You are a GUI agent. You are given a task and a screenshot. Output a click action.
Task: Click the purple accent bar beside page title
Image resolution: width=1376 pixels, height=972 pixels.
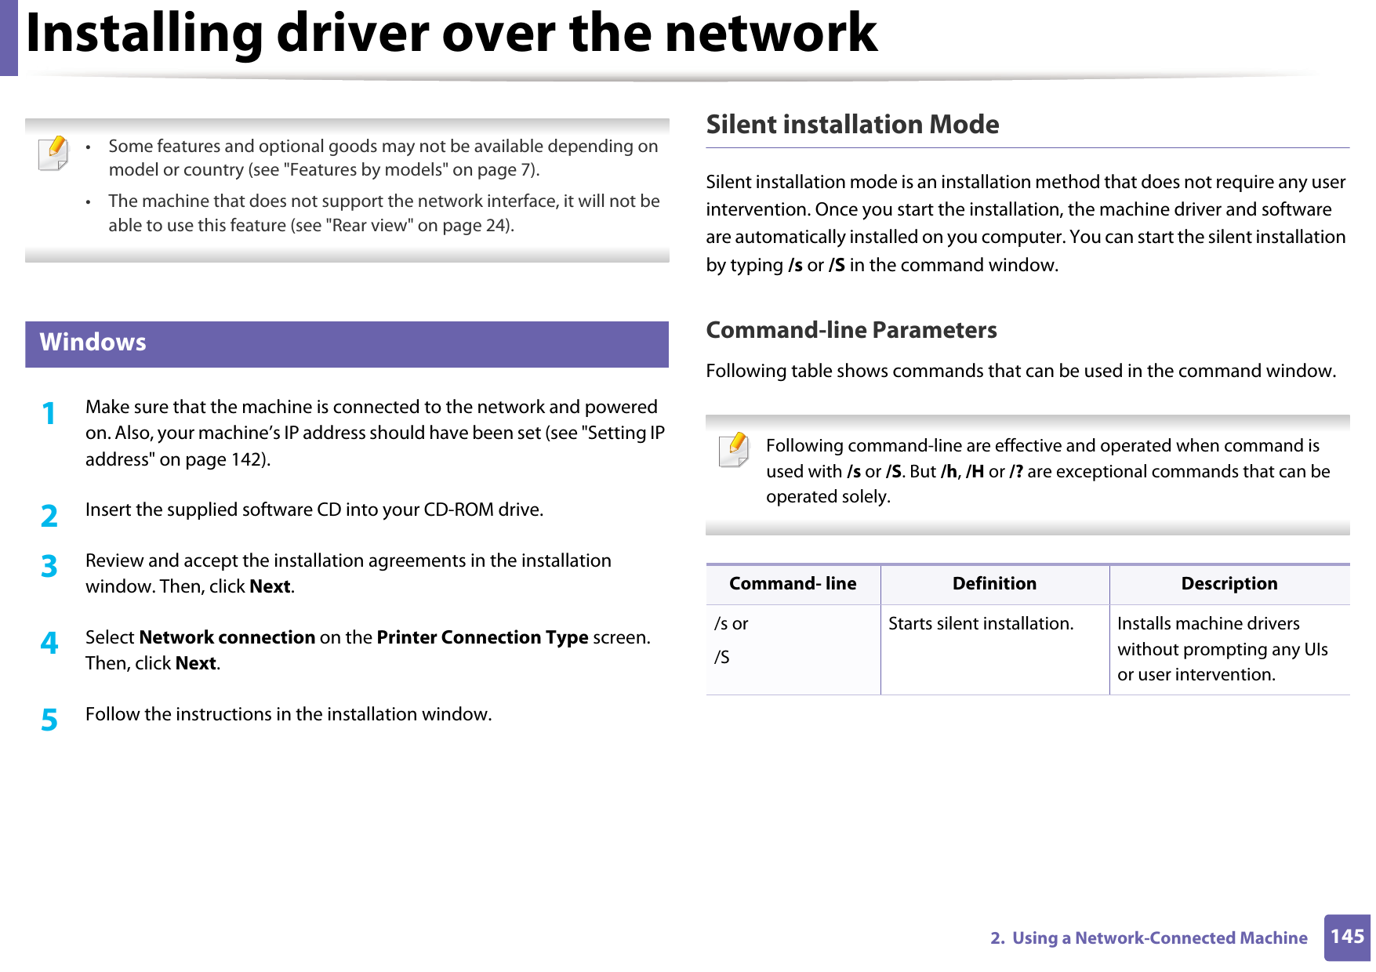(9, 37)
